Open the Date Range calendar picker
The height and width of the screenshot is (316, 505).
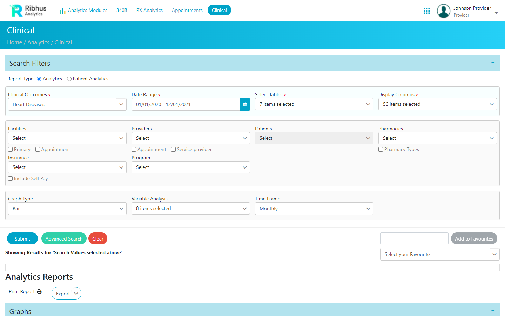[x=245, y=104]
